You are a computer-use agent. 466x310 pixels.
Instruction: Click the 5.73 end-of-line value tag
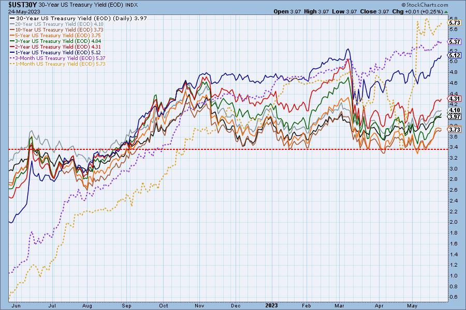click(455, 23)
